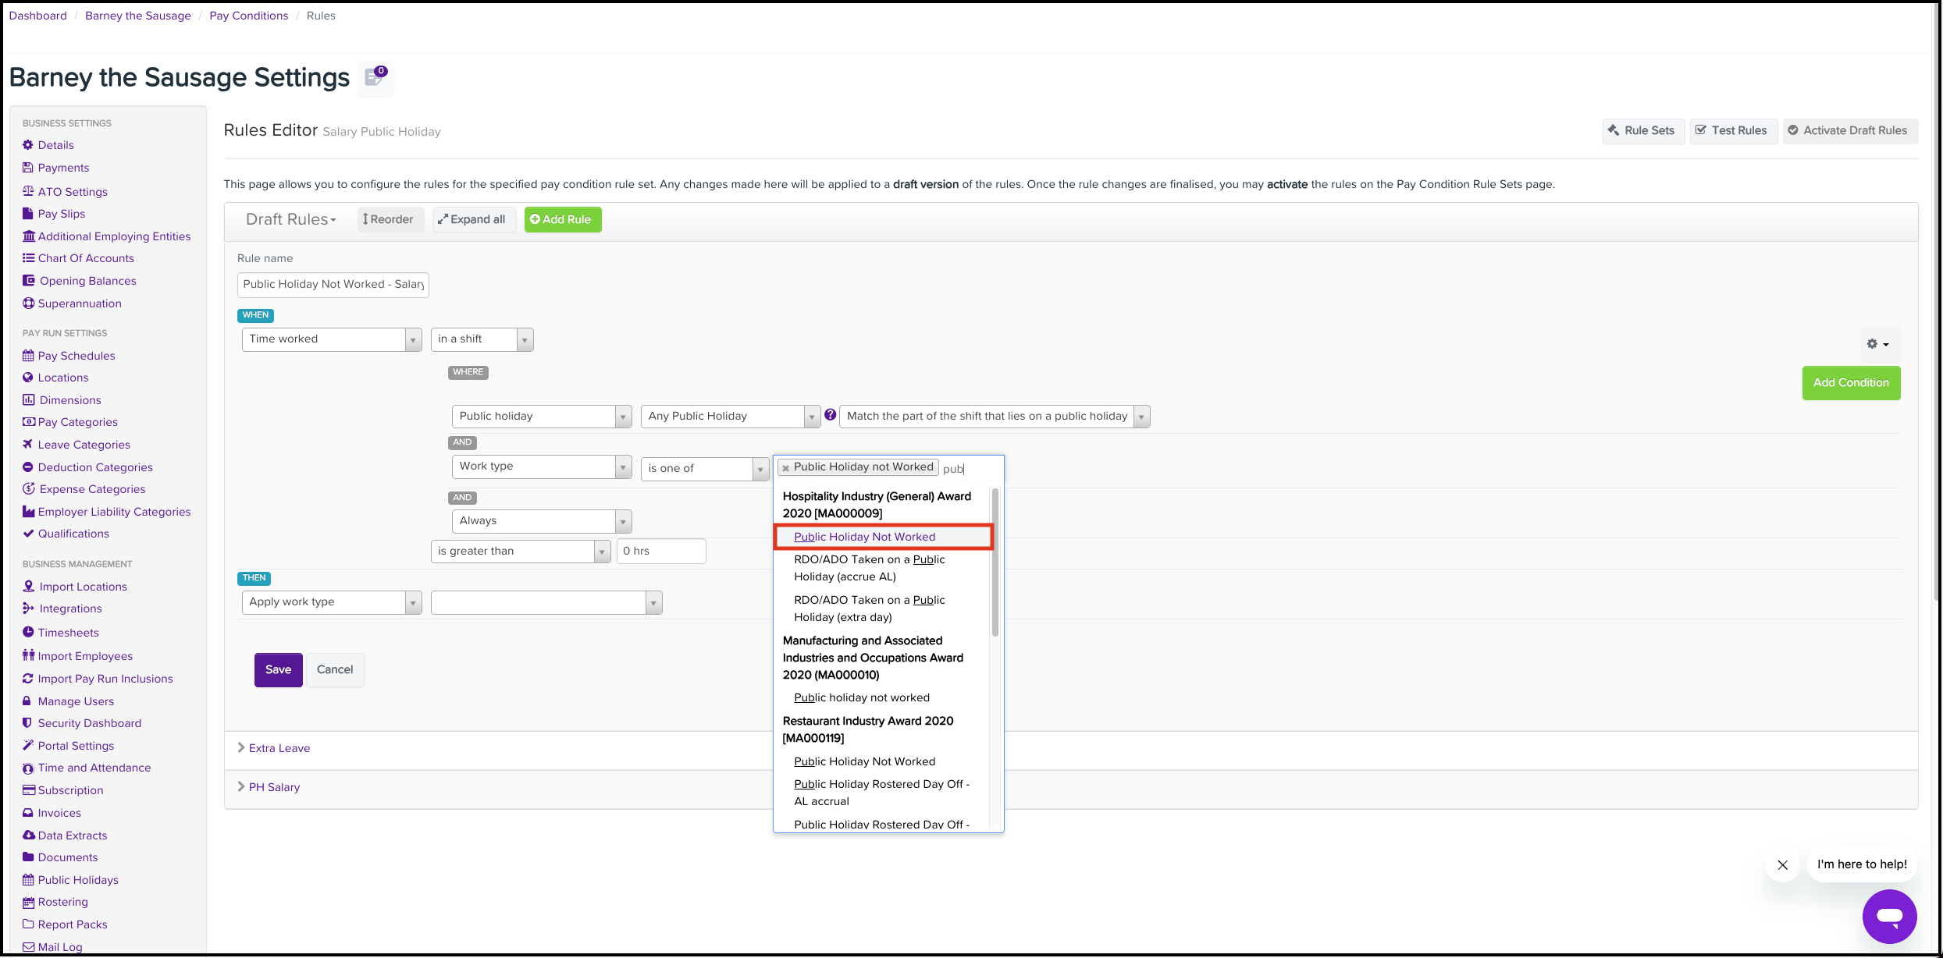Open the purple chat widget button

1889,916
